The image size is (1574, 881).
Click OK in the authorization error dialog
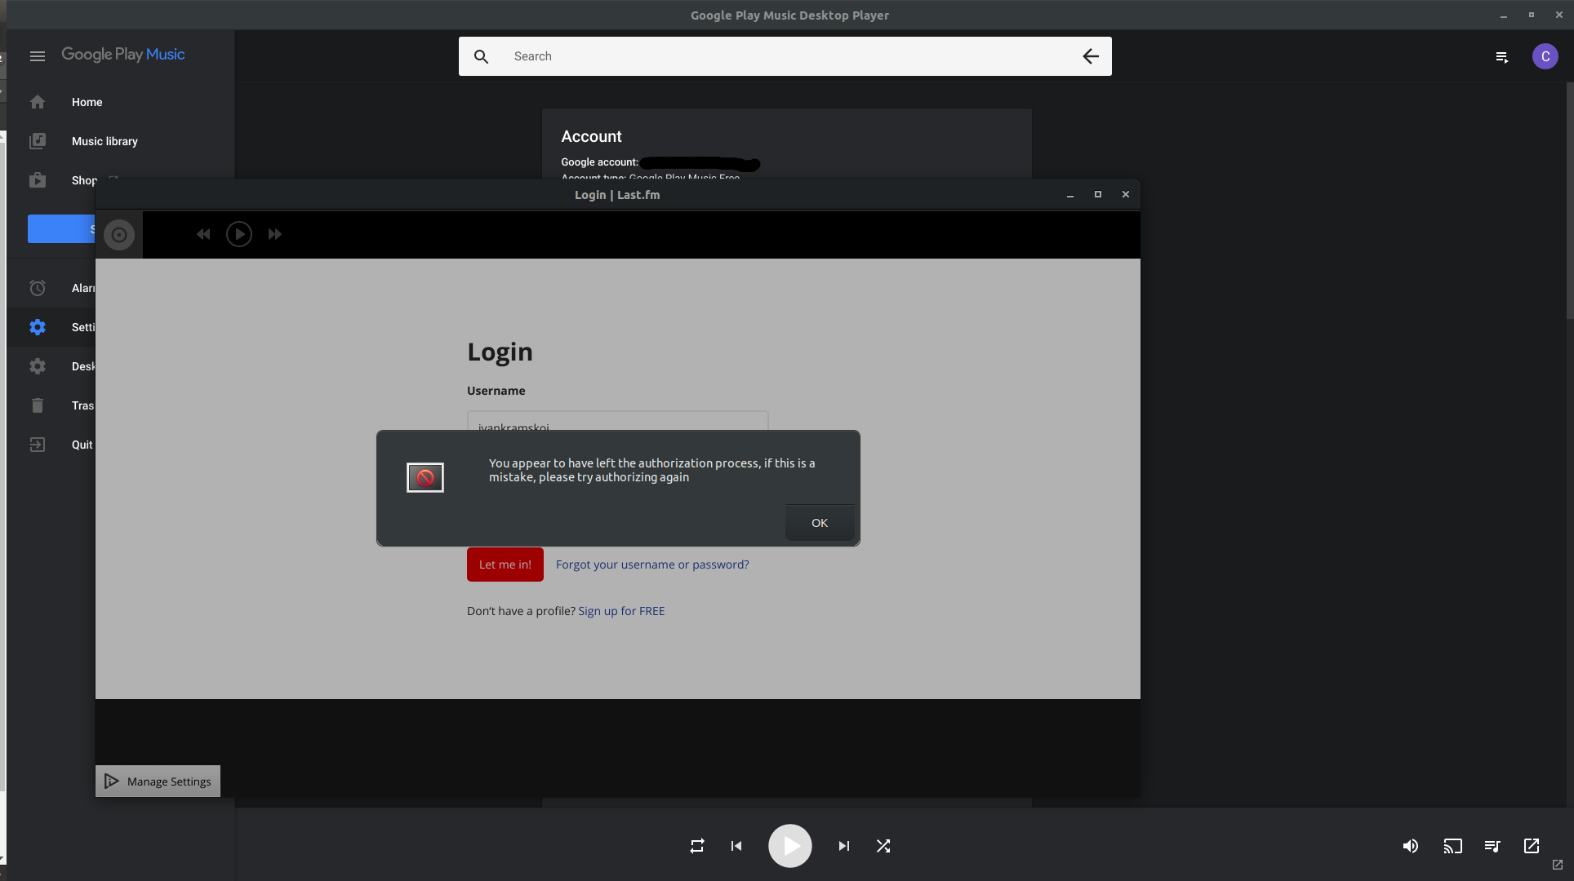click(x=819, y=523)
